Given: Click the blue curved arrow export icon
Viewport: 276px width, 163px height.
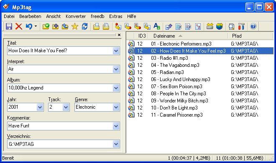Looking at the screenshot, I should [169, 27].
